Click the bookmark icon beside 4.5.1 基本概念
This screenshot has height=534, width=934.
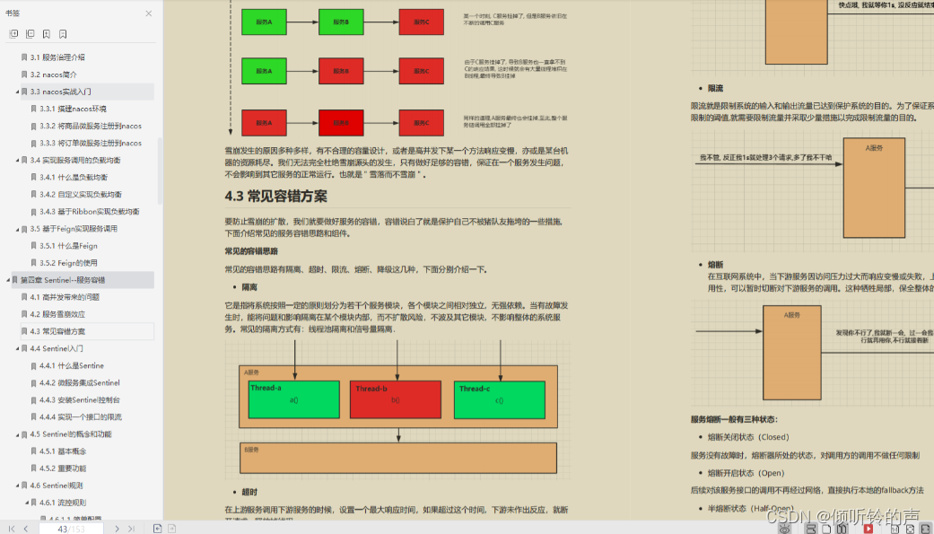(x=33, y=451)
